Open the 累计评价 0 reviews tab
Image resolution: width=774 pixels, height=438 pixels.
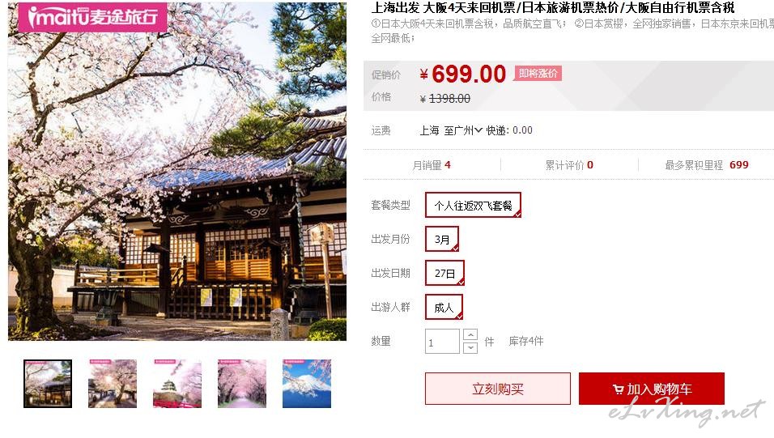[x=569, y=165]
